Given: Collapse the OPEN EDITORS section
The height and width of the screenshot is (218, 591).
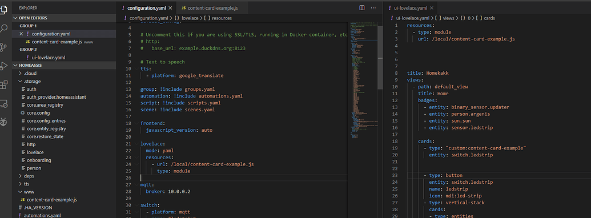Looking at the screenshot, I should 64,18.
